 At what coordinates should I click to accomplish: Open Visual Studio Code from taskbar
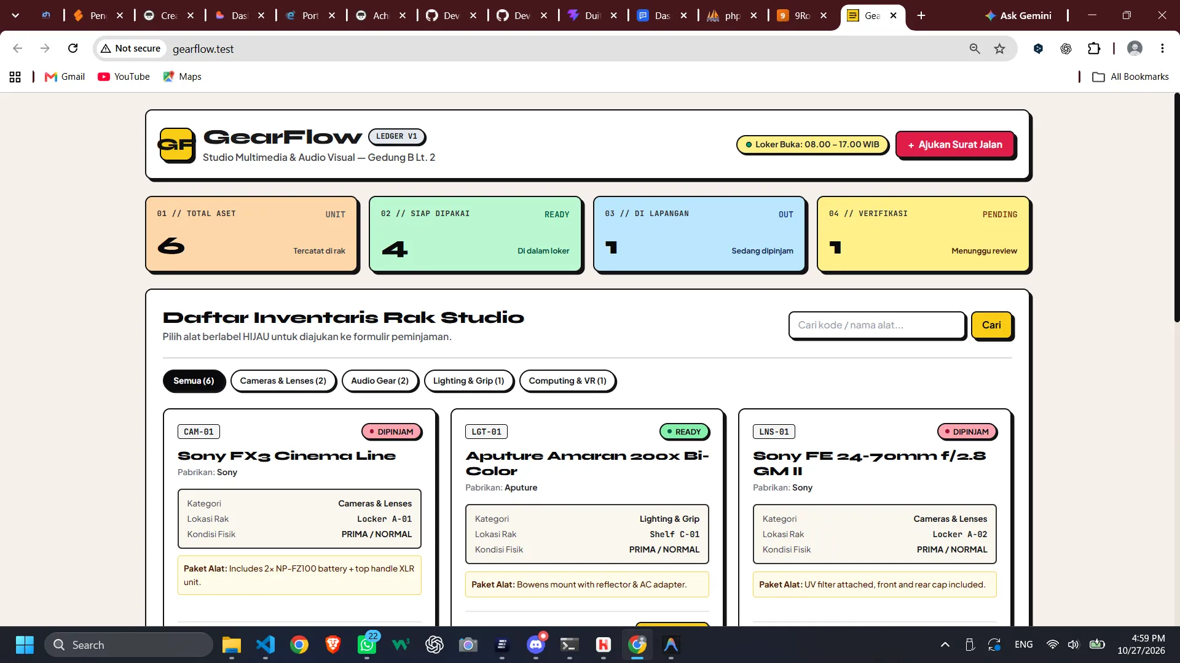265,645
